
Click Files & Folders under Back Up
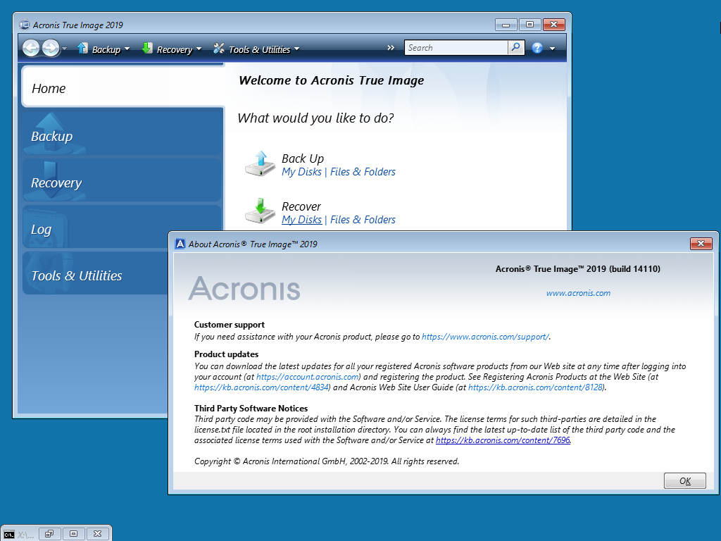click(363, 172)
